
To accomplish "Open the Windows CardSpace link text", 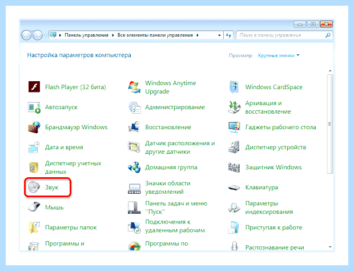I will pyautogui.click(x=274, y=87).
